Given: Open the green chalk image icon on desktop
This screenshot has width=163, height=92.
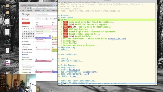Looking at the screenshot, I should click(7, 41).
